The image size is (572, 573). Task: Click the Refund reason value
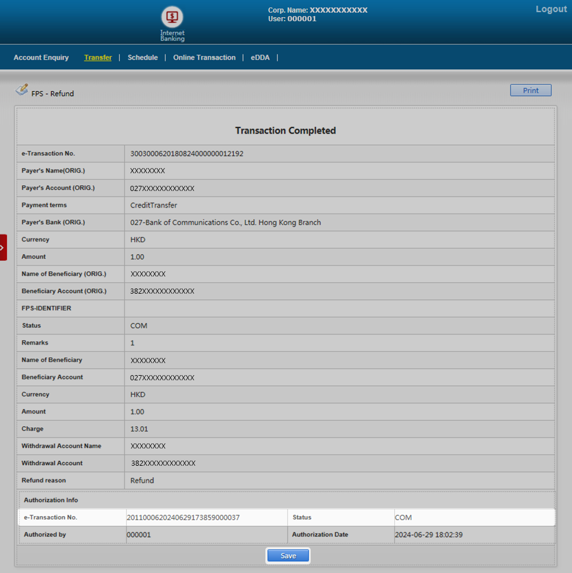(x=142, y=481)
